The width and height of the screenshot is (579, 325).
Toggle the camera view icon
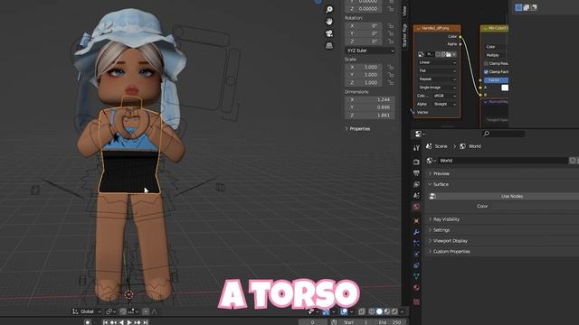tap(329, 33)
